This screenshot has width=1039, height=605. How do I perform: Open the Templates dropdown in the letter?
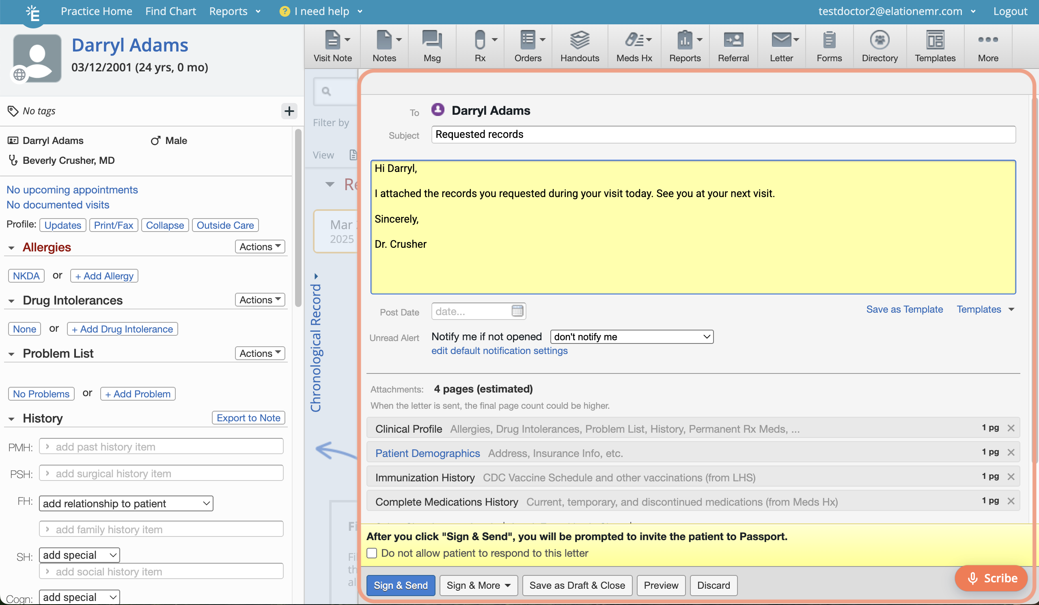(x=985, y=309)
